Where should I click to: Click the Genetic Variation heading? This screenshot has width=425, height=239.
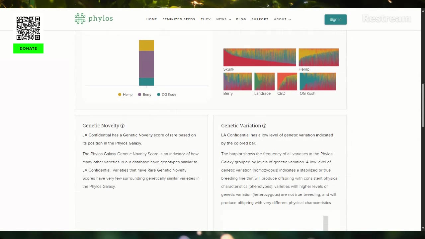click(x=241, y=125)
